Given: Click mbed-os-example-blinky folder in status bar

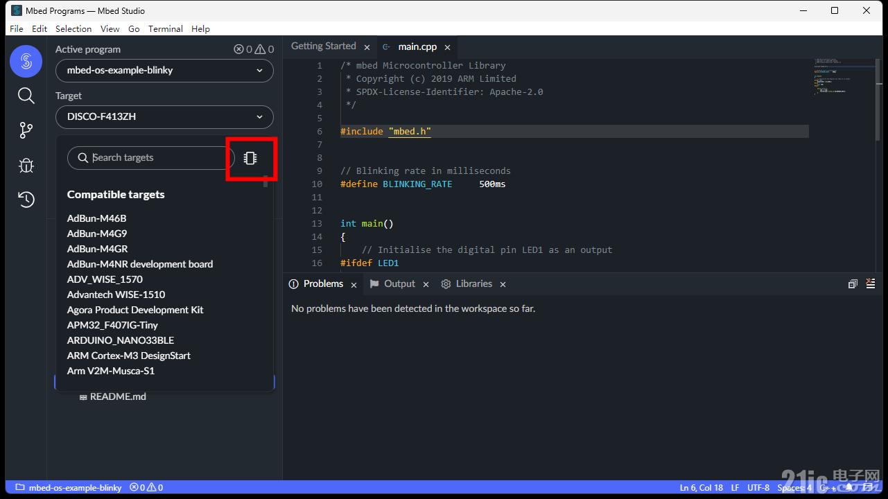Looking at the screenshot, I should [69, 488].
